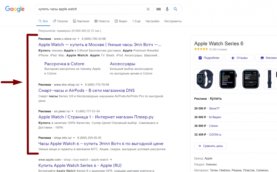The image size is (277, 172).
Task: Clear the search query with the X icon
Action: click(148, 9)
